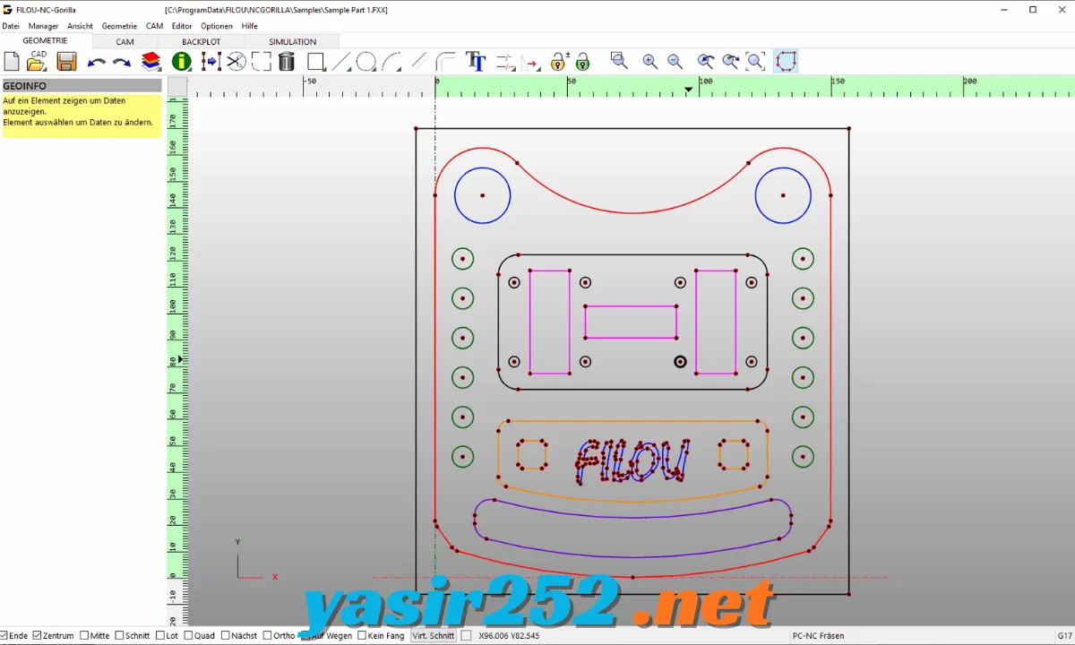Zoom out with the minus magnifier
Image resolution: width=1075 pixels, height=645 pixels.
tap(675, 61)
